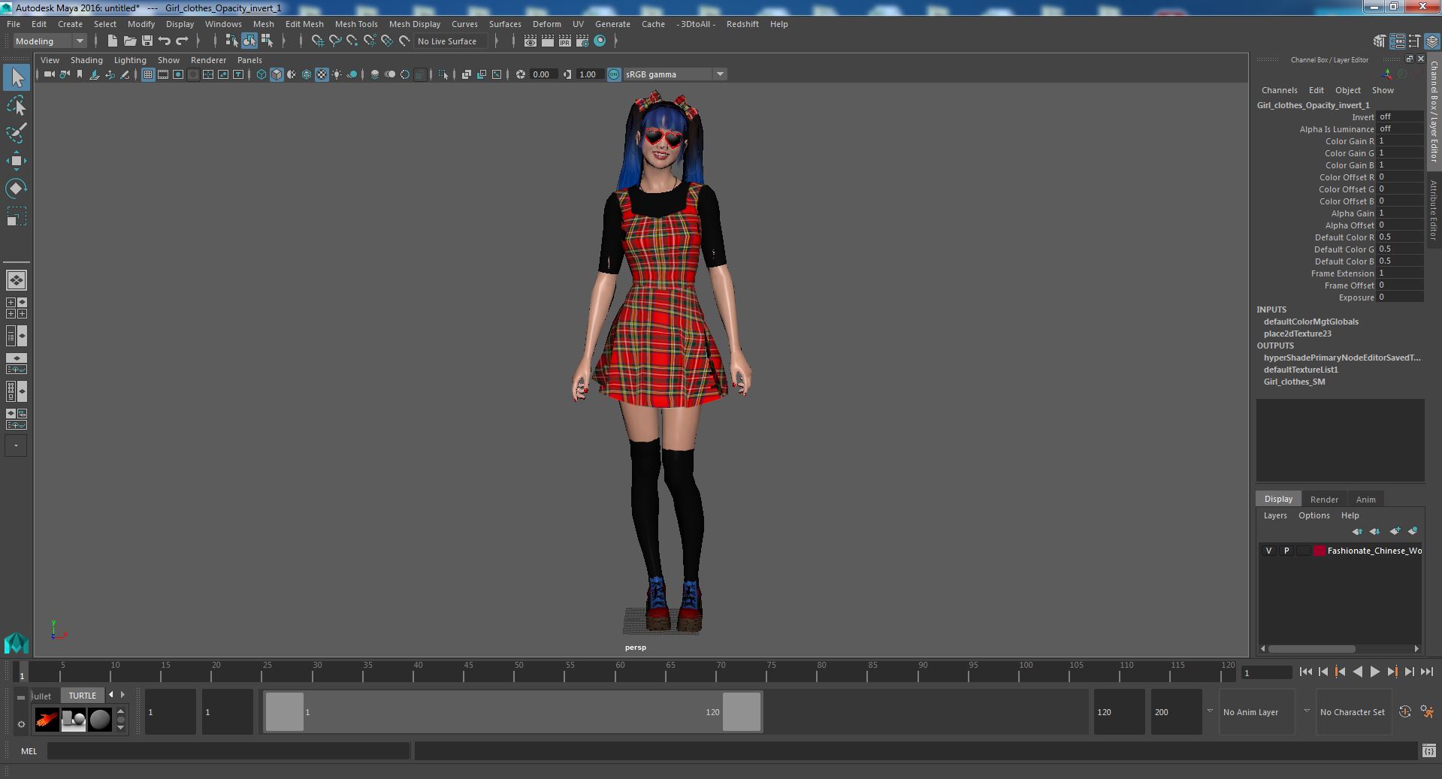The height and width of the screenshot is (779, 1442).
Task: Toggle layer playback P box
Action: click(x=1286, y=551)
